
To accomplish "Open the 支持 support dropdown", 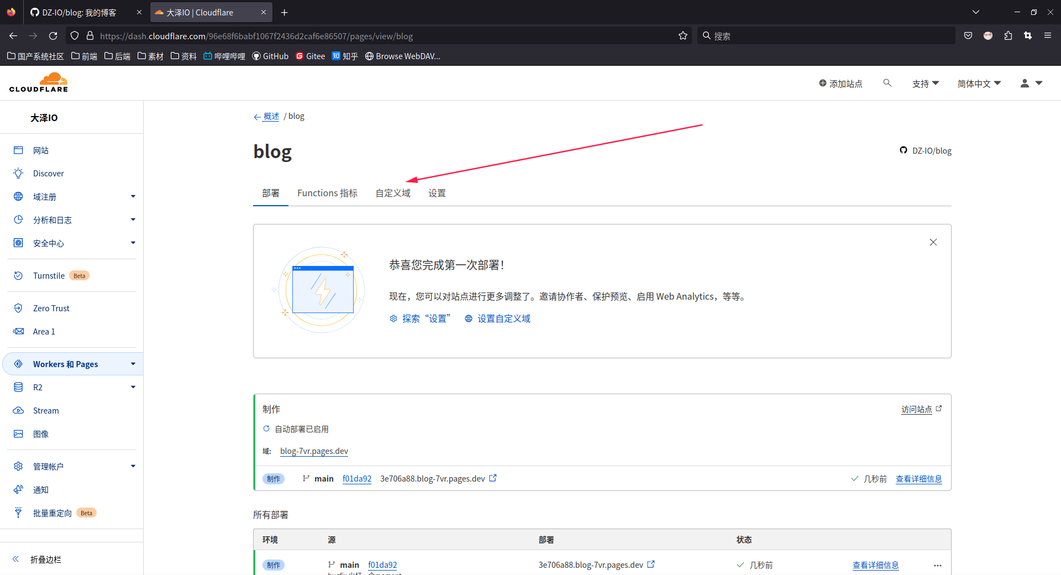I will (x=925, y=83).
